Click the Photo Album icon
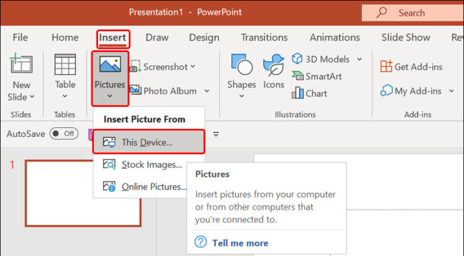This screenshot has width=464, height=256. [x=135, y=90]
